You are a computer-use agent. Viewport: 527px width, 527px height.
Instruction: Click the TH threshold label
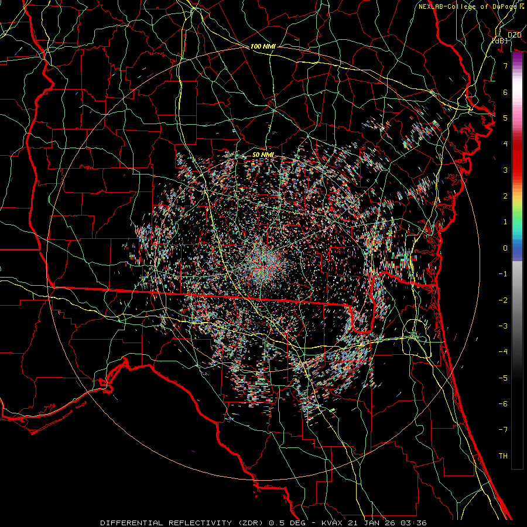(x=503, y=456)
